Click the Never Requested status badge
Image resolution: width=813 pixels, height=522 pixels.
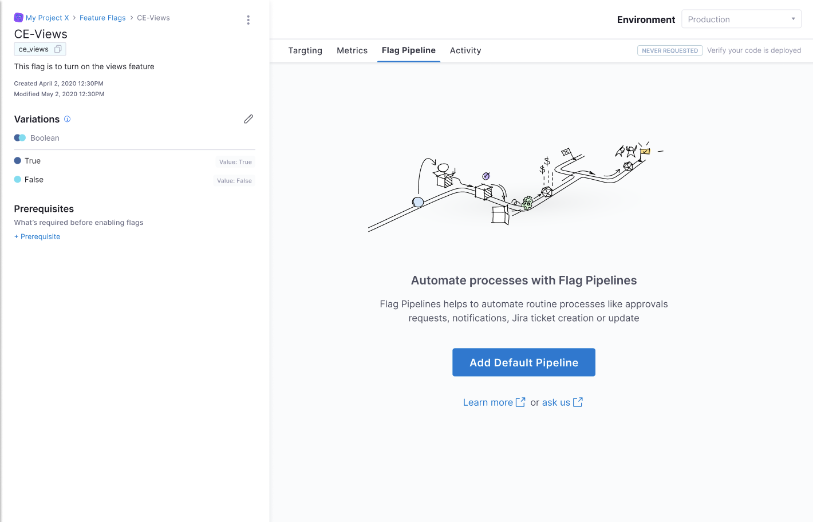click(x=670, y=51)
